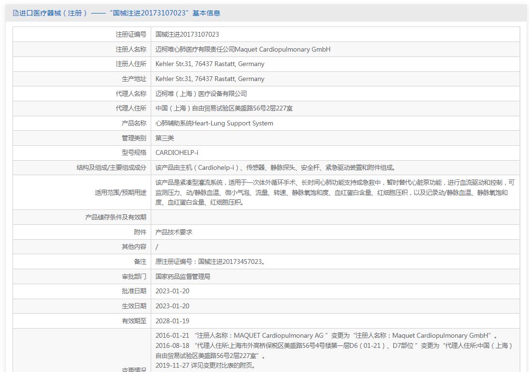Select the 结构及组成/主要组成成分 label cell
529x372 pixels.
82,167
